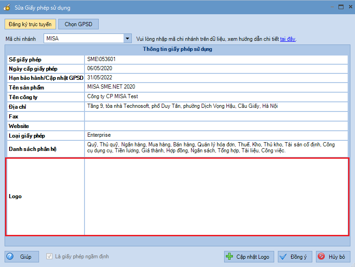Select product name MISA SME.NET 2020
Viewport: 355px width, 267px height.
(111, 87)
